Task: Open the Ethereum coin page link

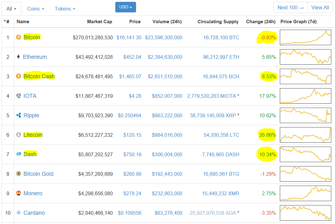Action: click(x=35, y=57)
